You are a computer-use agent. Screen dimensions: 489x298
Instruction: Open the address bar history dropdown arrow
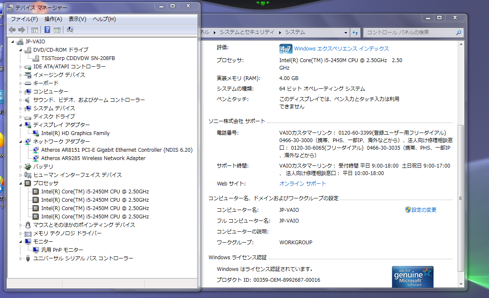pos(346,33)
